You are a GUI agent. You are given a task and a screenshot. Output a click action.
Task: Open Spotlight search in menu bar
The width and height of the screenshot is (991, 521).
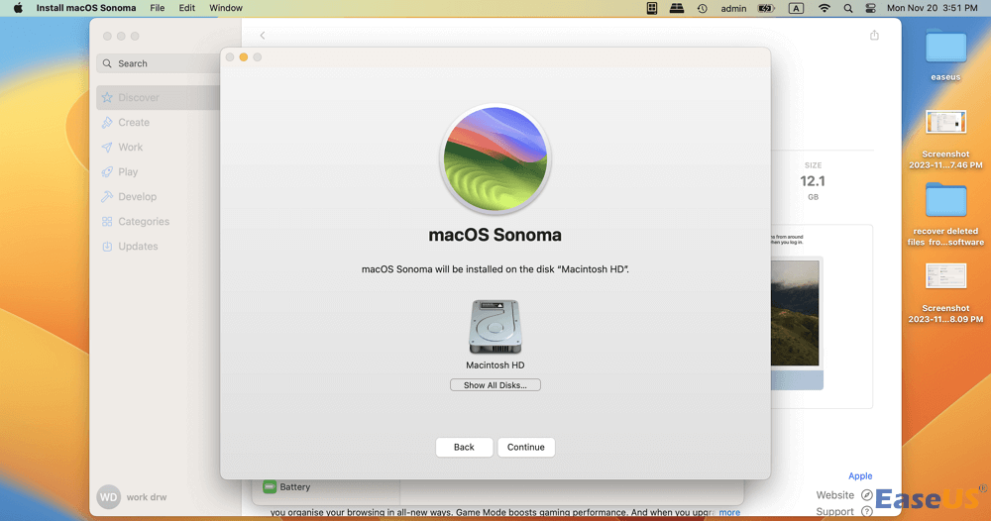click(x=848, y=8)
